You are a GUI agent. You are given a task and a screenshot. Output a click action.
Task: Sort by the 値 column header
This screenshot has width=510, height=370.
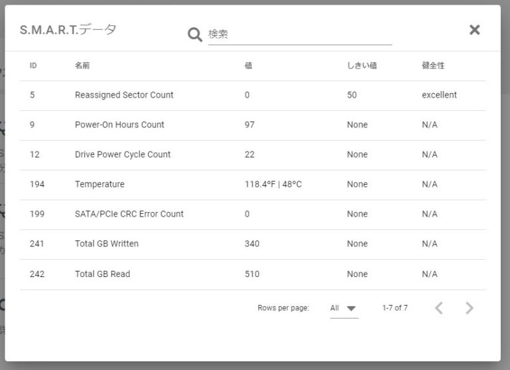(x=248, y=66)
